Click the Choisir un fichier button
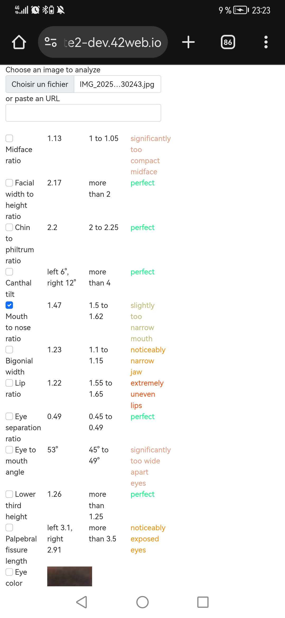 tap(40, 84)
